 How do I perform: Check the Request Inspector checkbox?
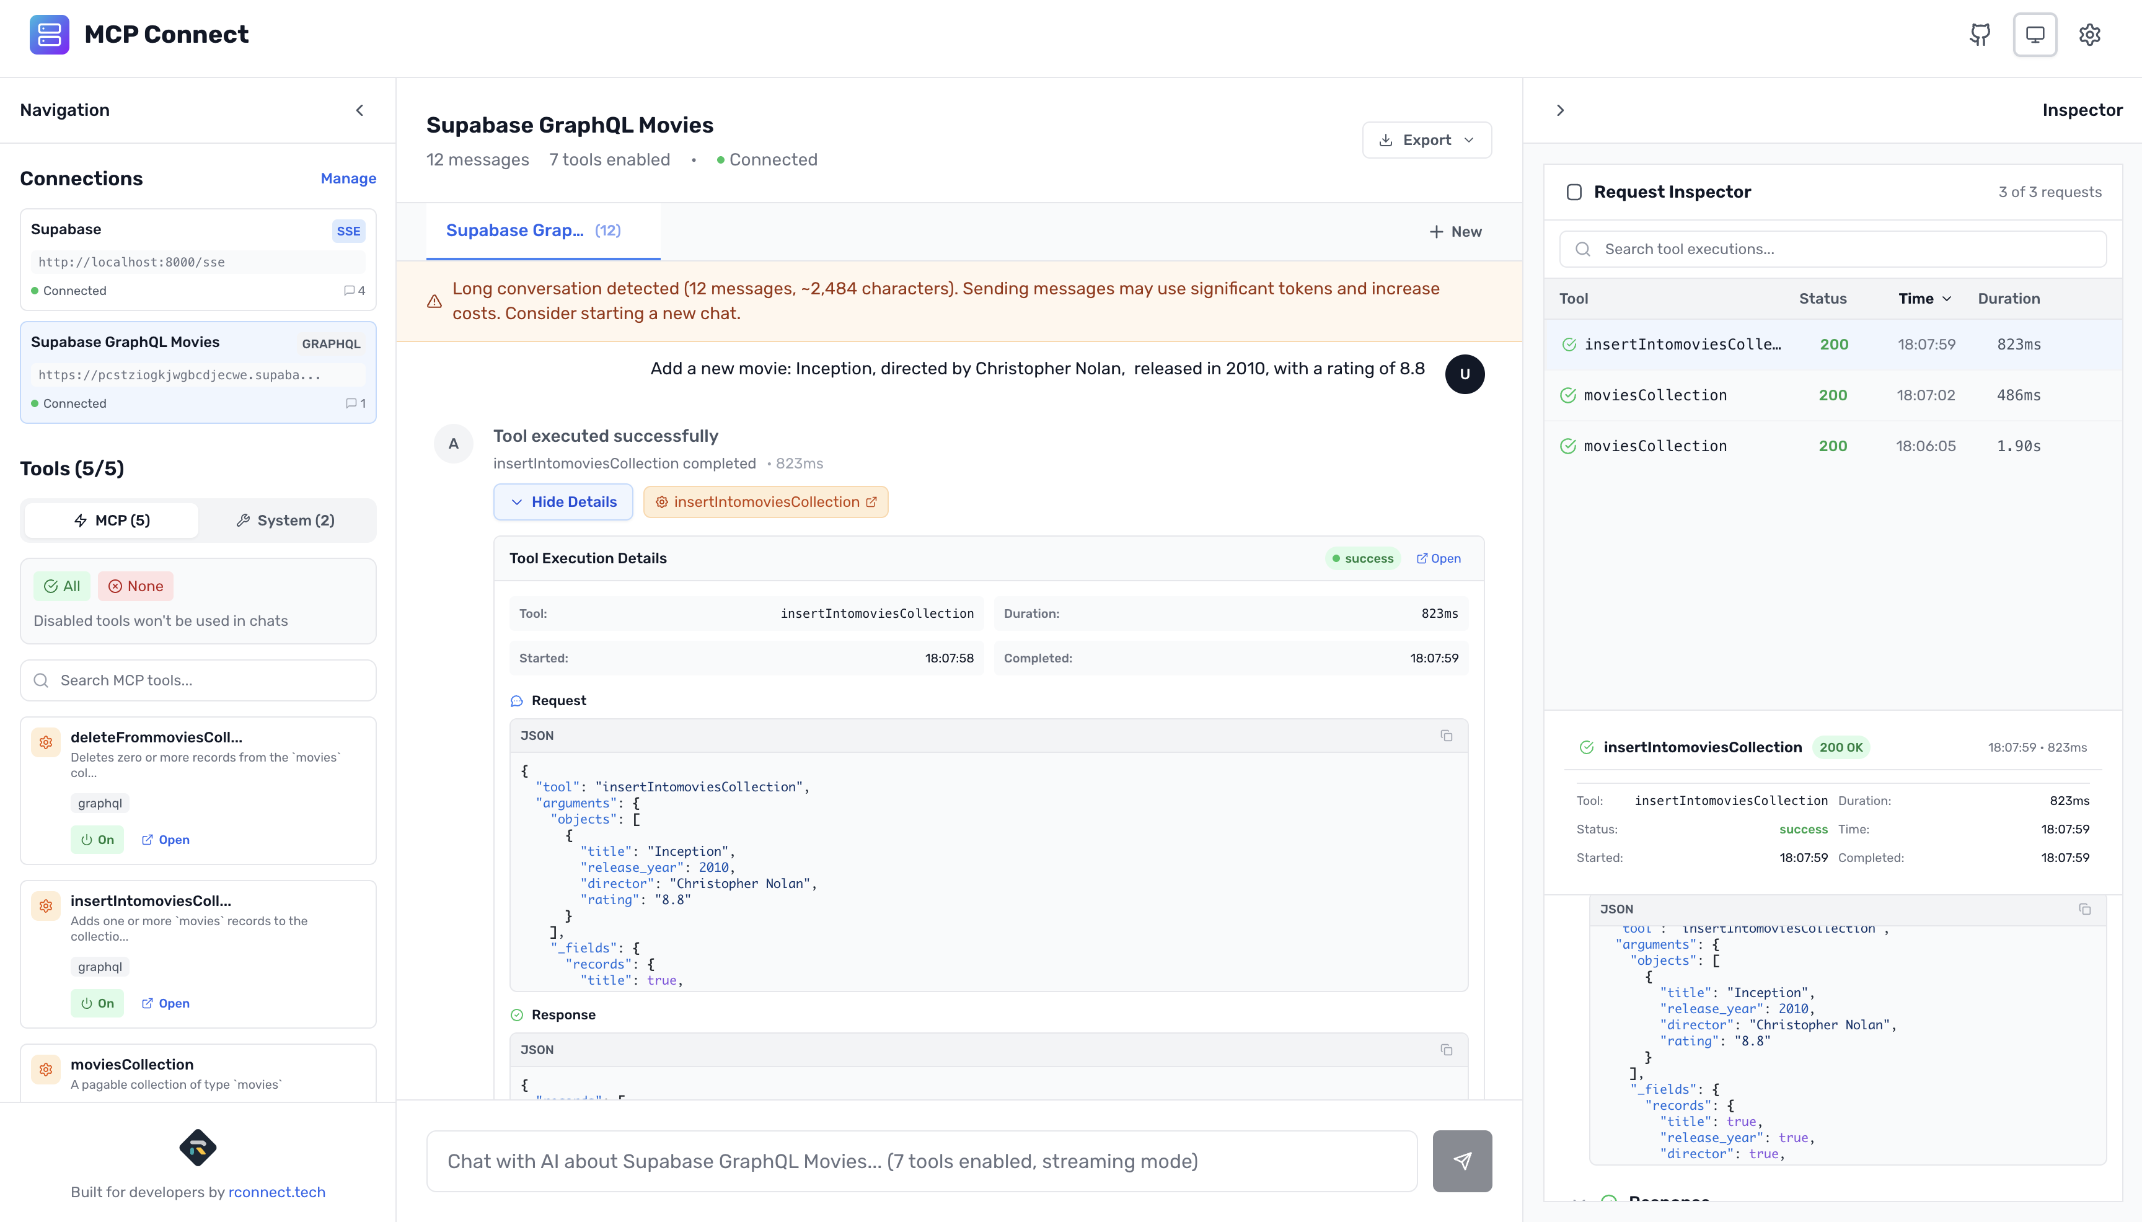1575,190
